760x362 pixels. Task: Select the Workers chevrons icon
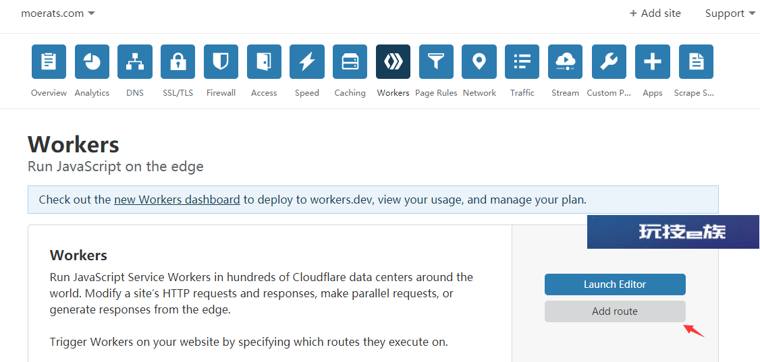pyautogui.click(x=393, y=61)
